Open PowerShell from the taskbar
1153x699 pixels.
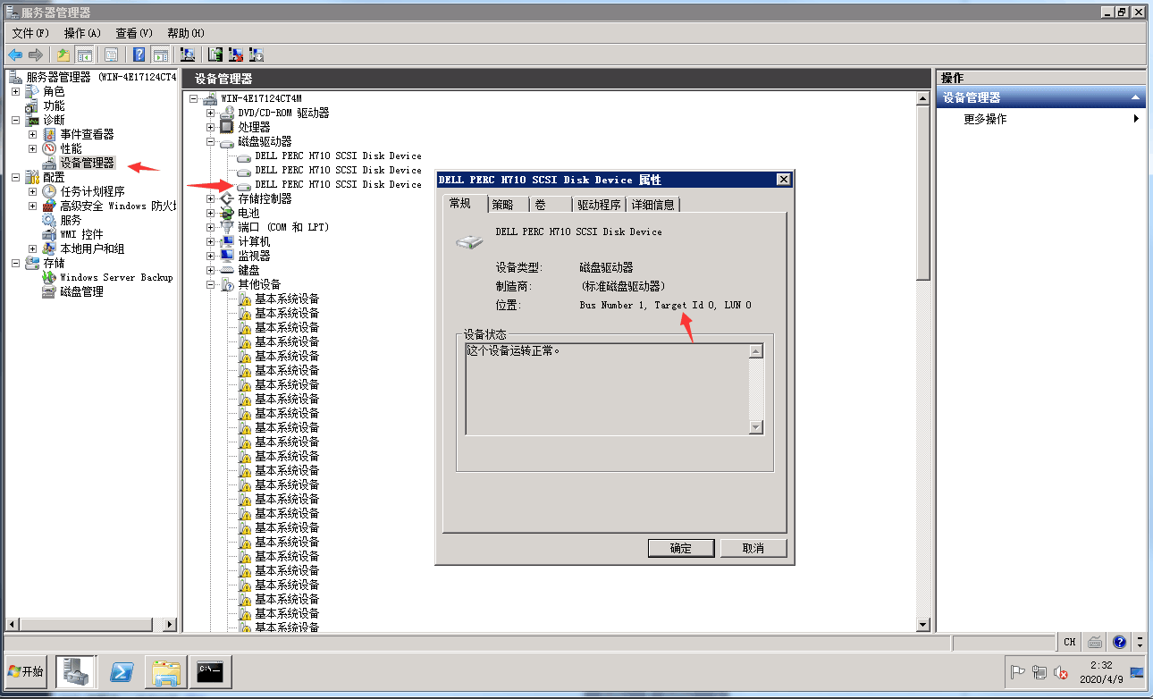click(122, 671)
